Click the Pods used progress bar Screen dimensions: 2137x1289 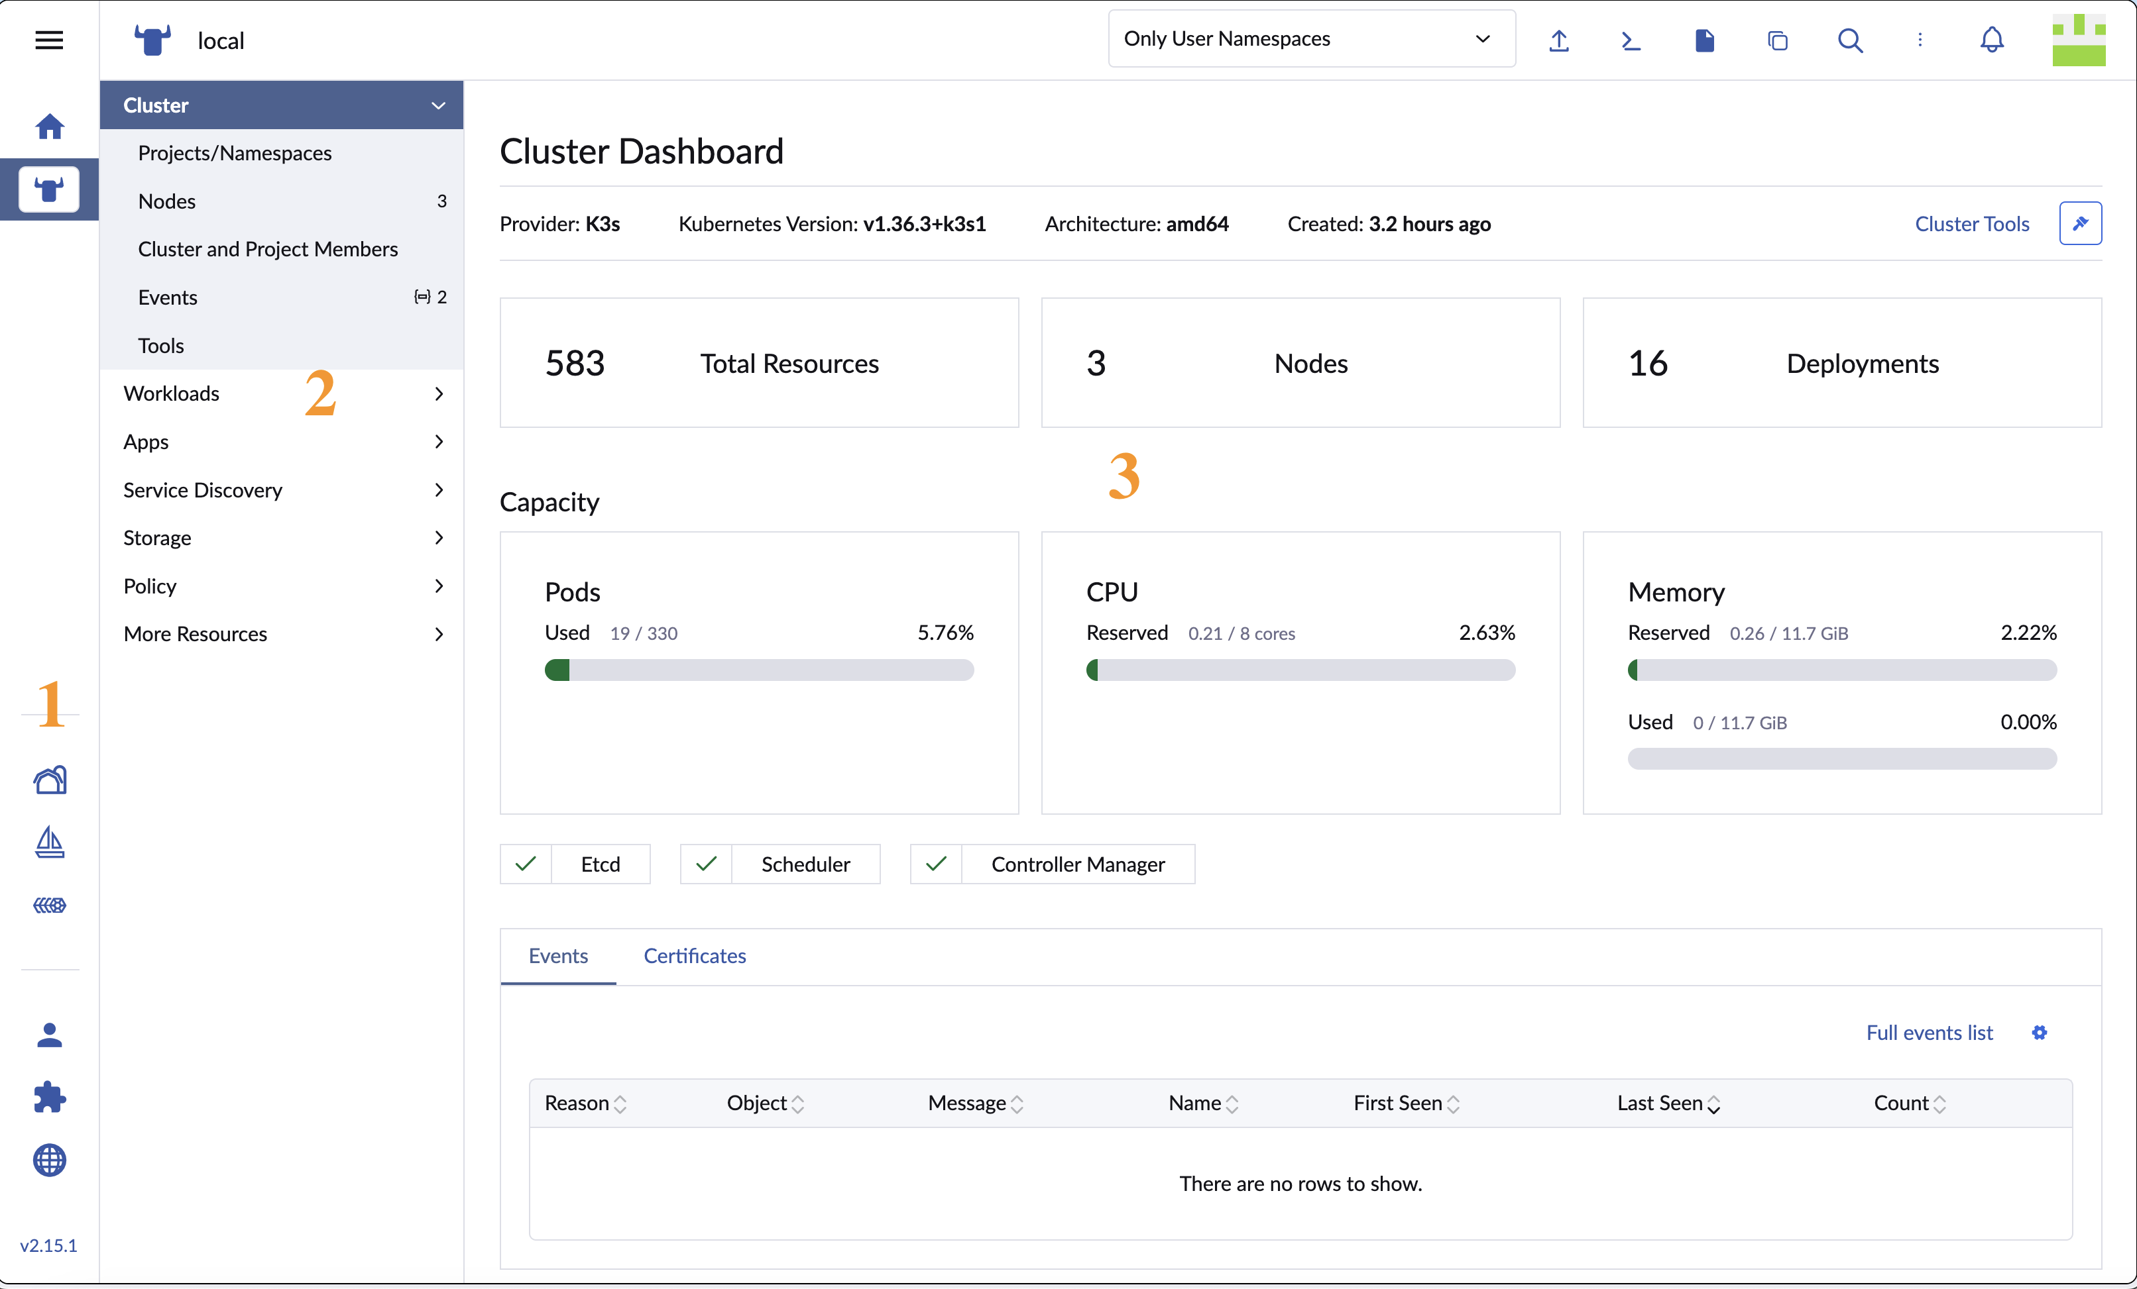point(759,670)
